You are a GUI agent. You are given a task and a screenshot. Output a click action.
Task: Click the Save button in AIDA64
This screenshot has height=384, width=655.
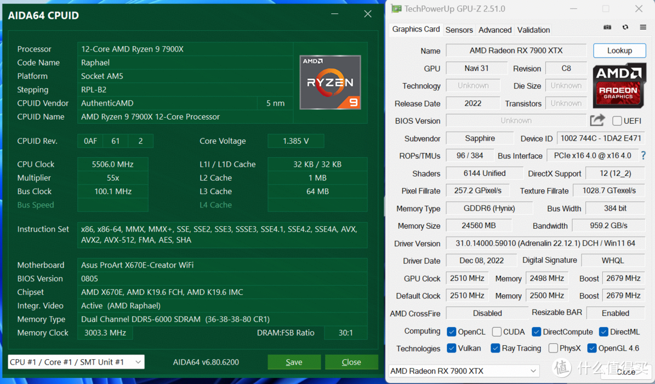[x=294, y=362]
